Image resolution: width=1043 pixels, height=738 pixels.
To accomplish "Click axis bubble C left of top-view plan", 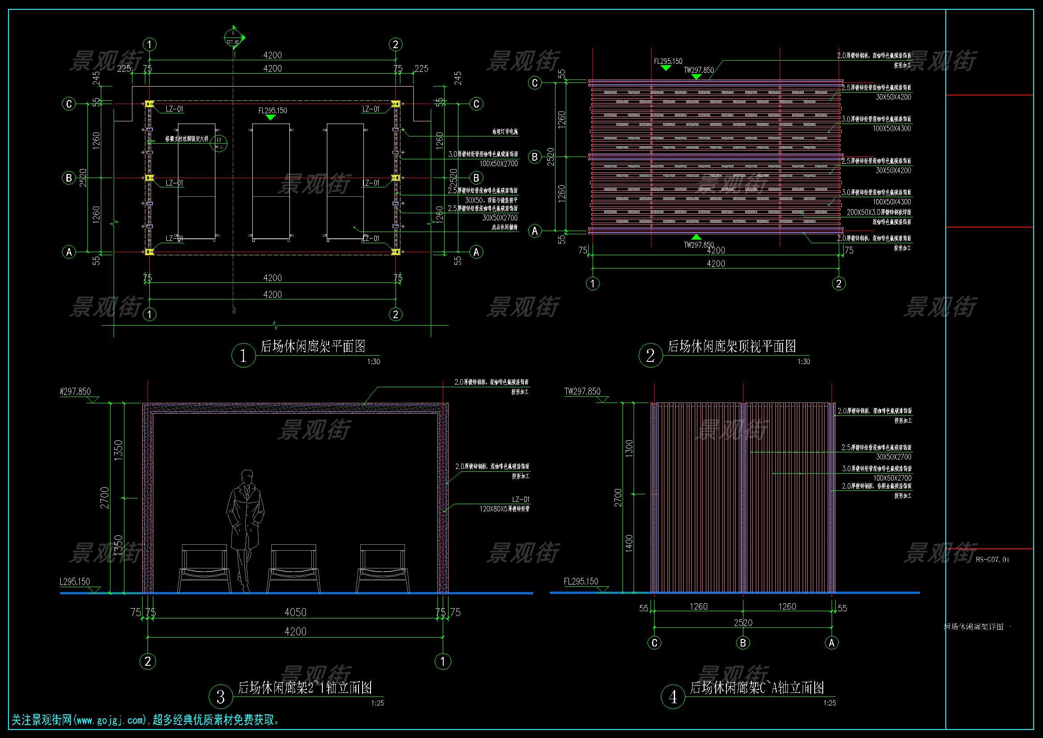I will tap(535, 83).
